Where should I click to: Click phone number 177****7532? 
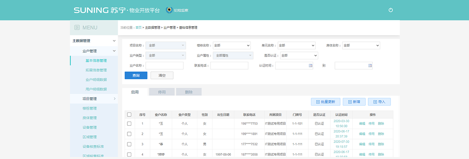249,144
